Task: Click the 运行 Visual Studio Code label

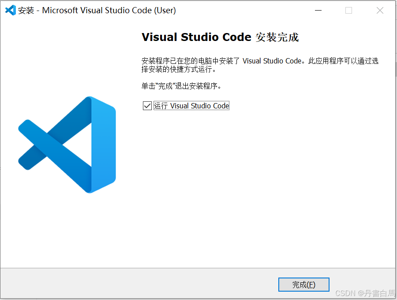Action: click(191, 105)
